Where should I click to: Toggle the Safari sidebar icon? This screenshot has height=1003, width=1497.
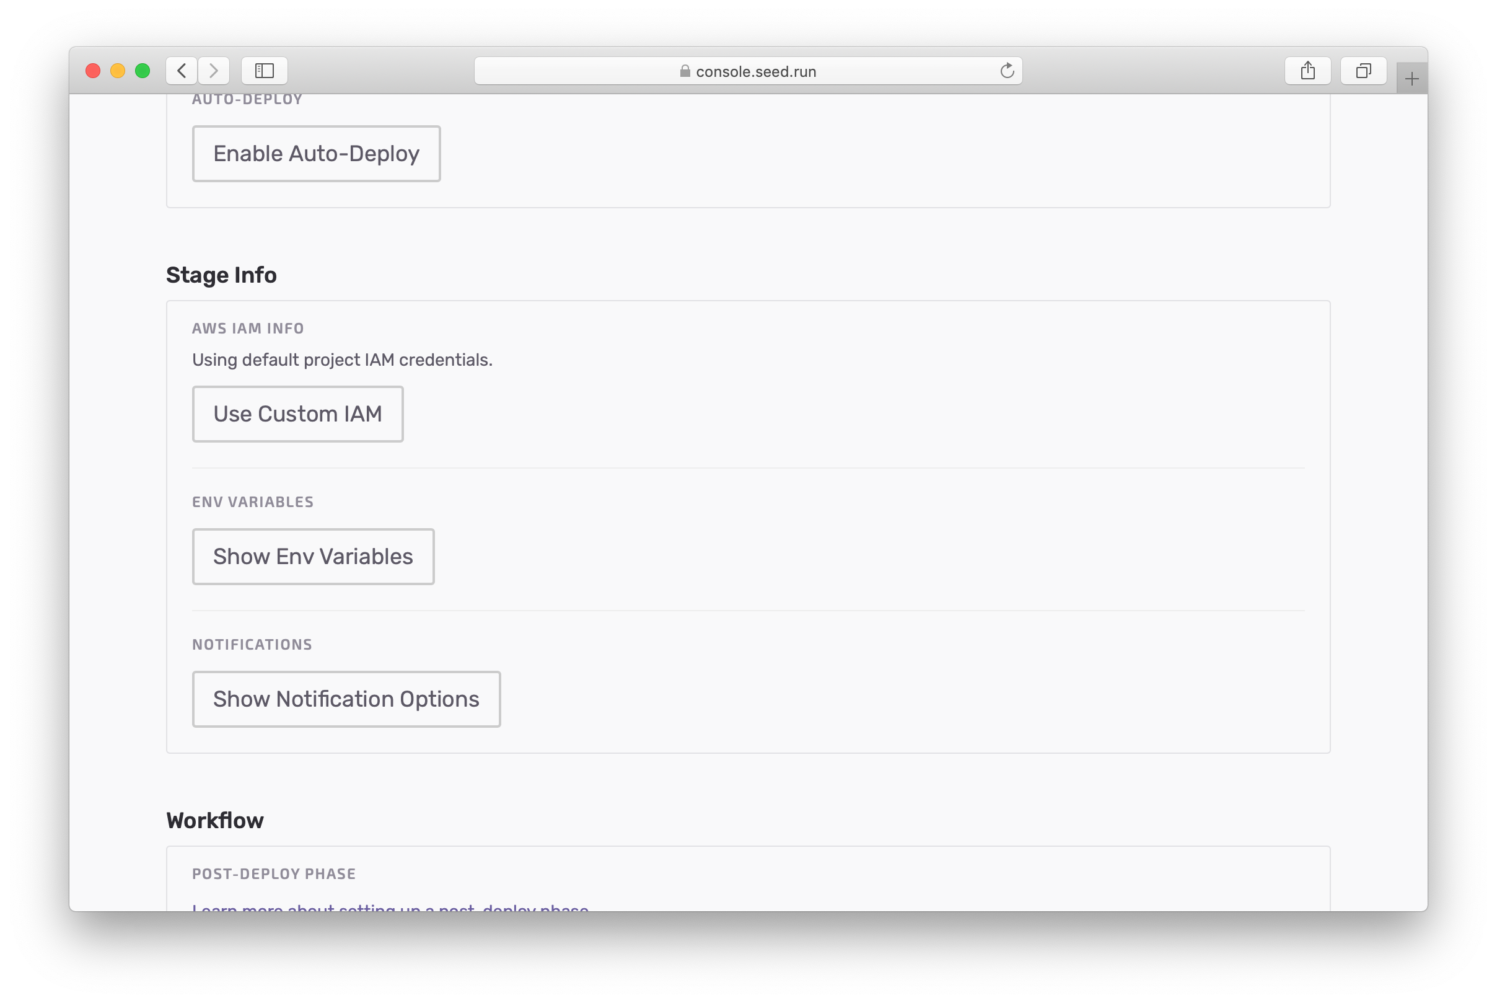pyautogui.click(x=264, y=71)
